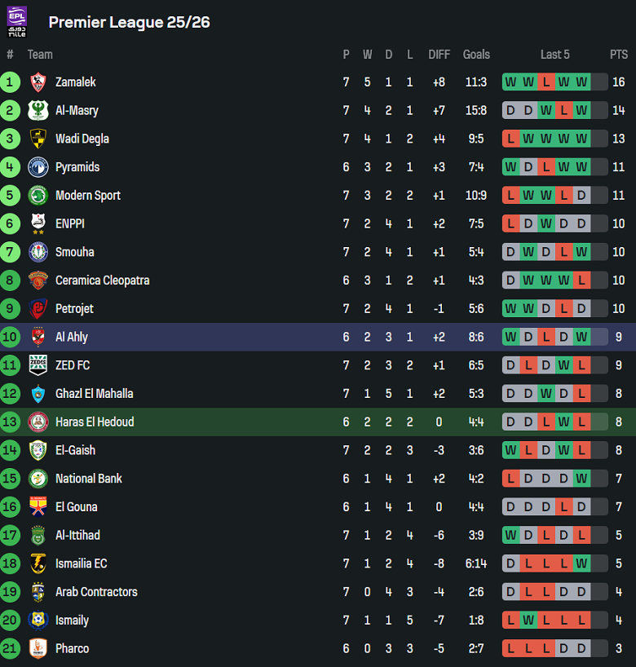The image size is (636, 667).
Task: Click the Al-Masry club crest
Action: [x=38, y=110]
